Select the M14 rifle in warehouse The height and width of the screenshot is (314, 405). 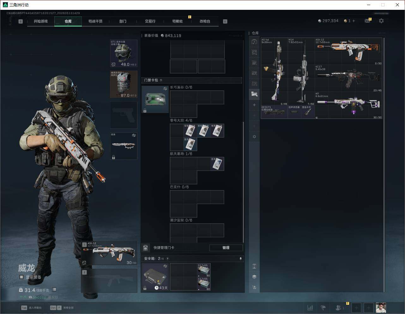pyautogui.click(x=301, y=72)
